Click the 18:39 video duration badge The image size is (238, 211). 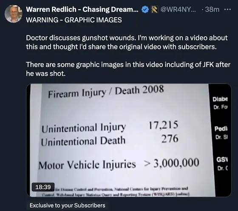(x=43, y=187)
